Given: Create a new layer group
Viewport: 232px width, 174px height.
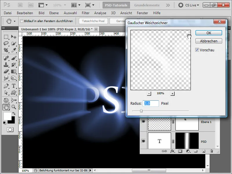Looking at the screenshot, I should (x=196, y=151).
